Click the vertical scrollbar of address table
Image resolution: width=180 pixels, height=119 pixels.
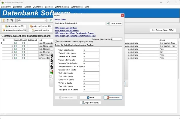[178, 60]
